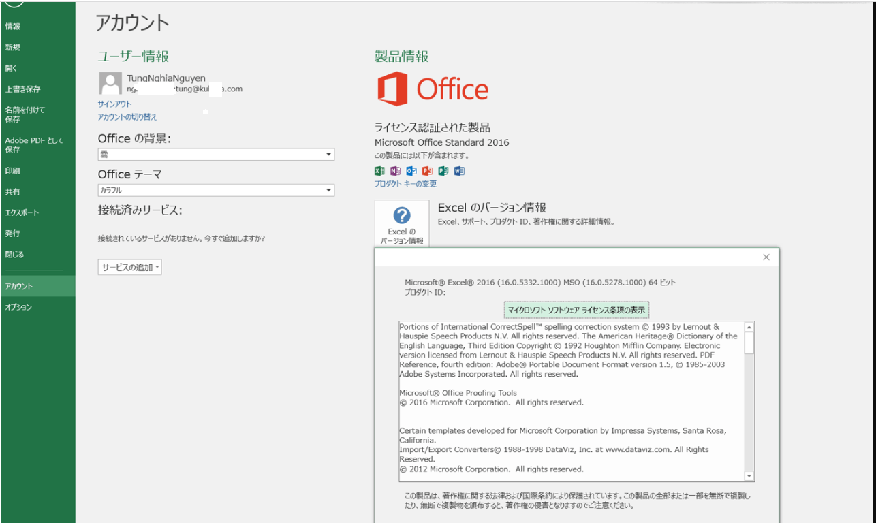Click the Microsoft Office Standard 2016 text
This screenshot has height=523, width=876.
[441, 142]
